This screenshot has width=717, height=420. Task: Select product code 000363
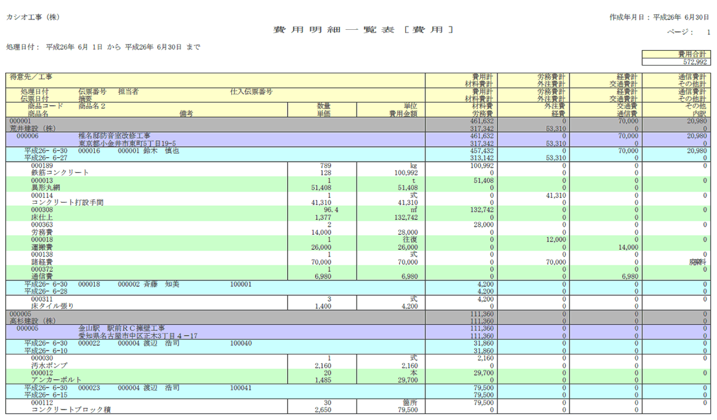42,225
